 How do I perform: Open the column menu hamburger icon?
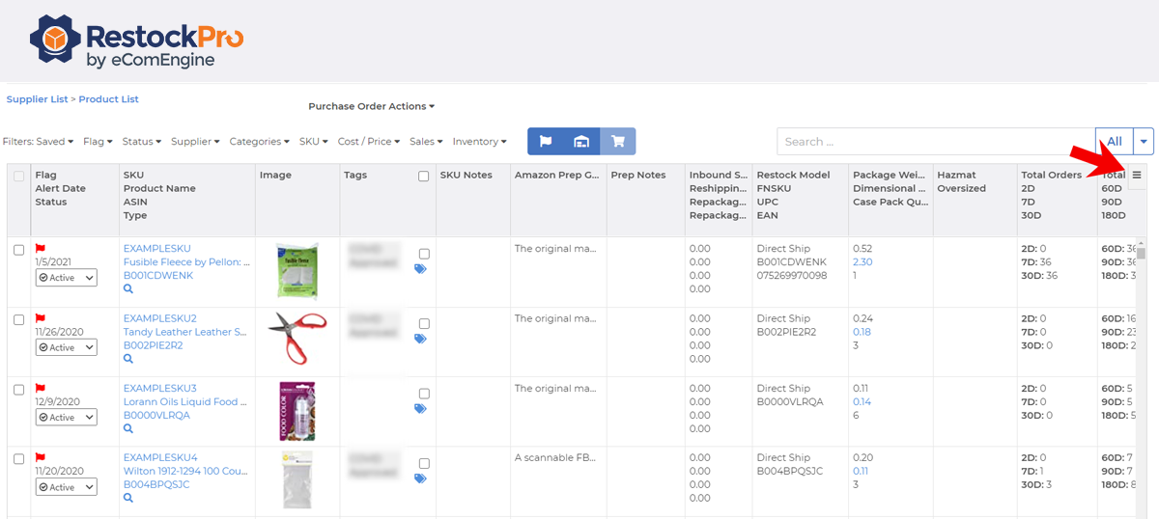[1136, 176]
